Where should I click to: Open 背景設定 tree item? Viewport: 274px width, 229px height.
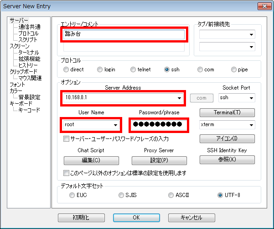[29, 97]
